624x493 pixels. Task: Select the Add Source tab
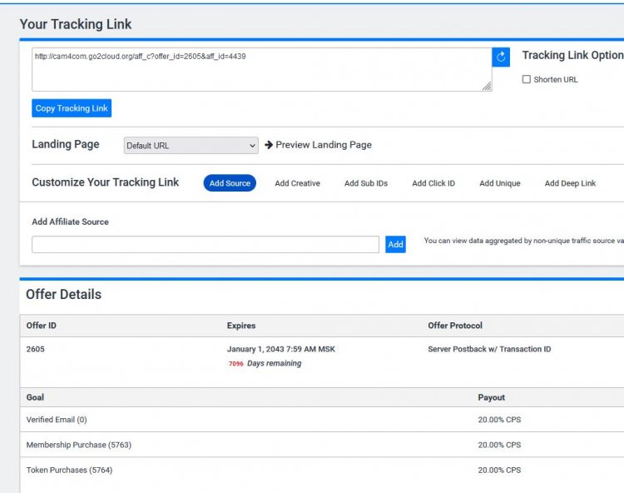coord(230,183)
